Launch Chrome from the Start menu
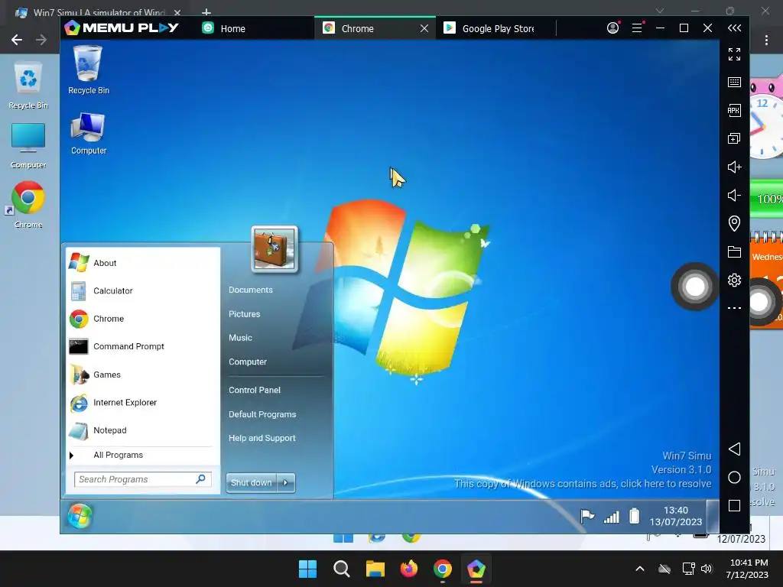Image resolution: width=783 pixels, height=587 pixels. [143, 319]
